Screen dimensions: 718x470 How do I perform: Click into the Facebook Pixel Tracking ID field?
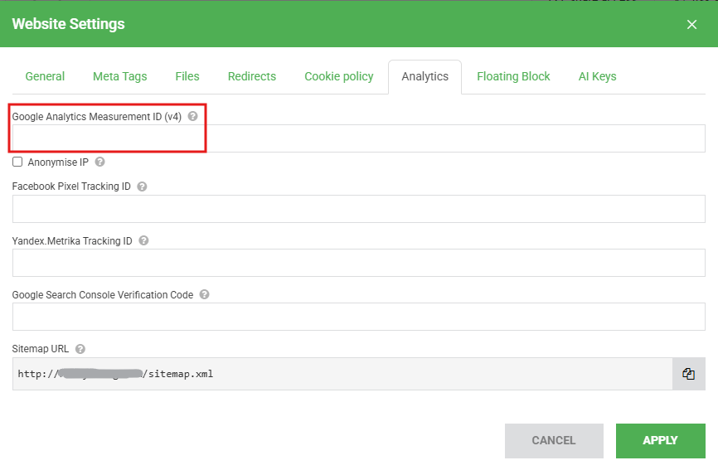(358, 209)
